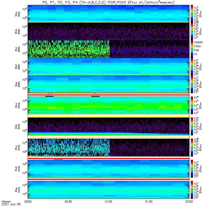Screen dimensions: 203x217
Task: Click the Eflux label beside tha elec colorbar
Action: pos(201,14)
